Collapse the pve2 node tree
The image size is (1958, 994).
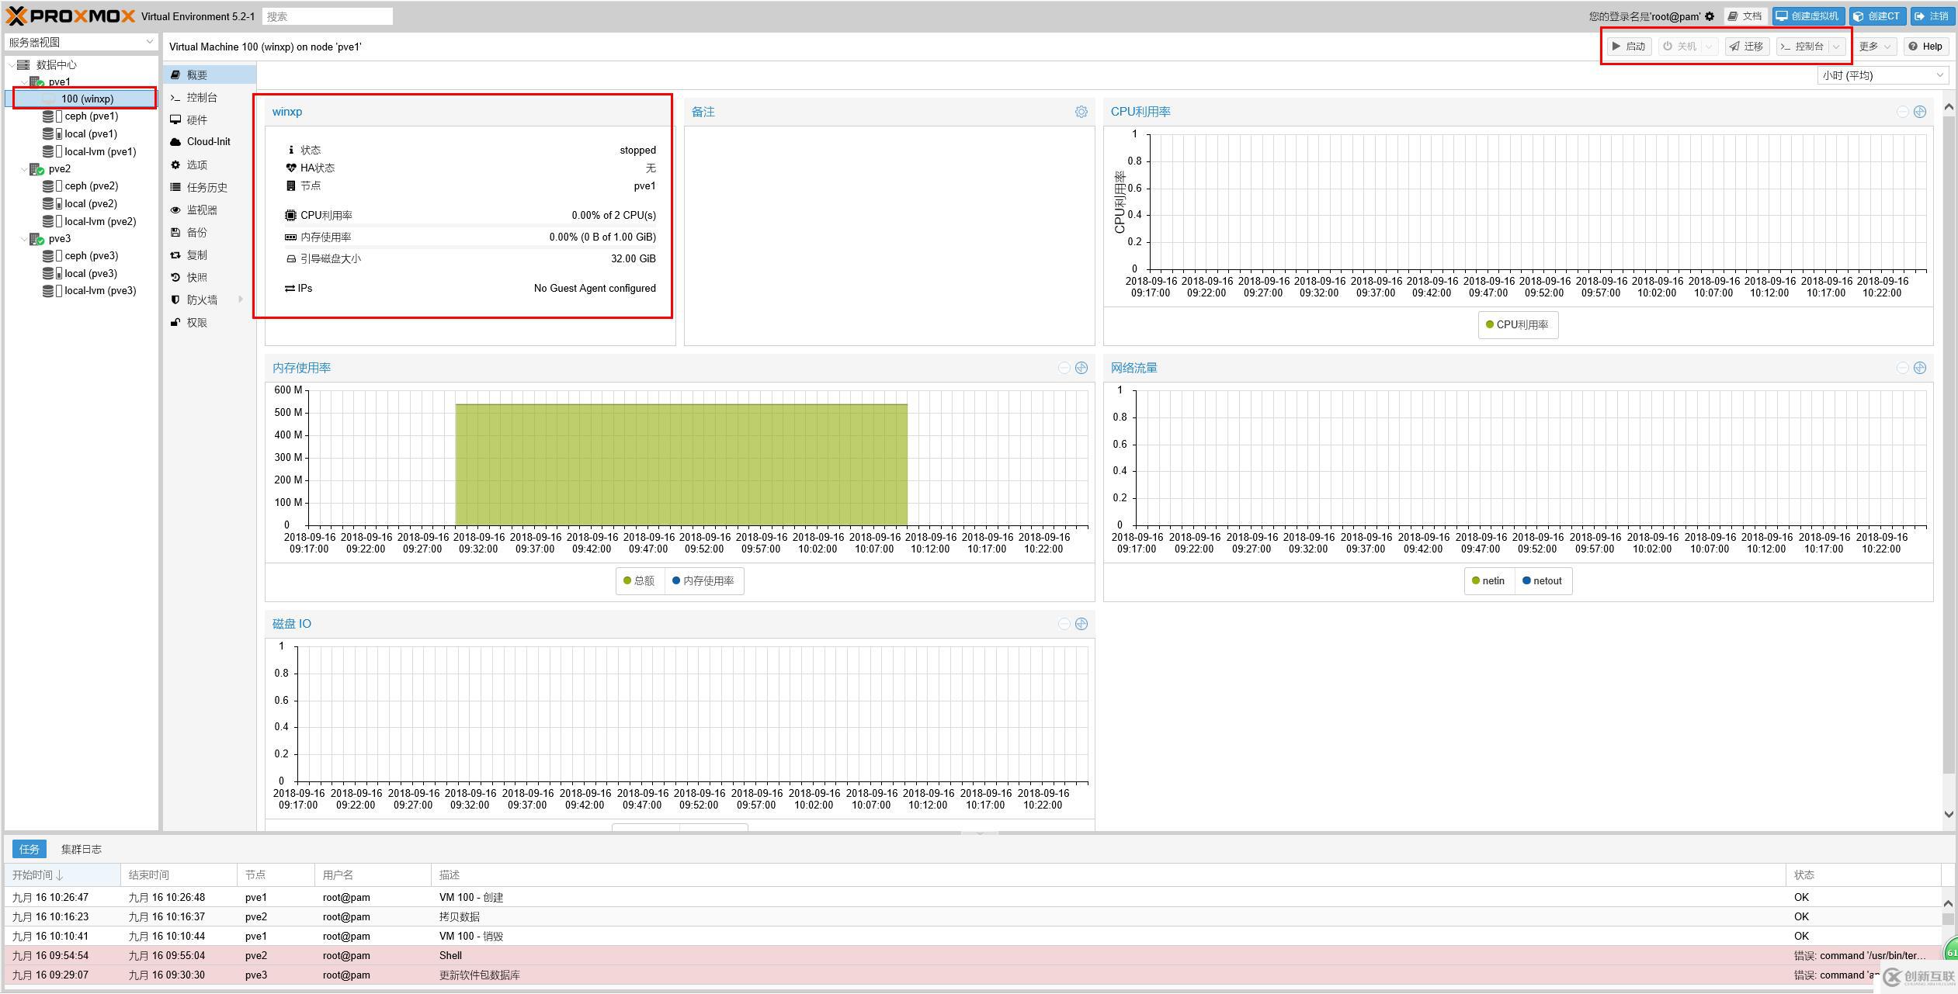coord(23,169)
